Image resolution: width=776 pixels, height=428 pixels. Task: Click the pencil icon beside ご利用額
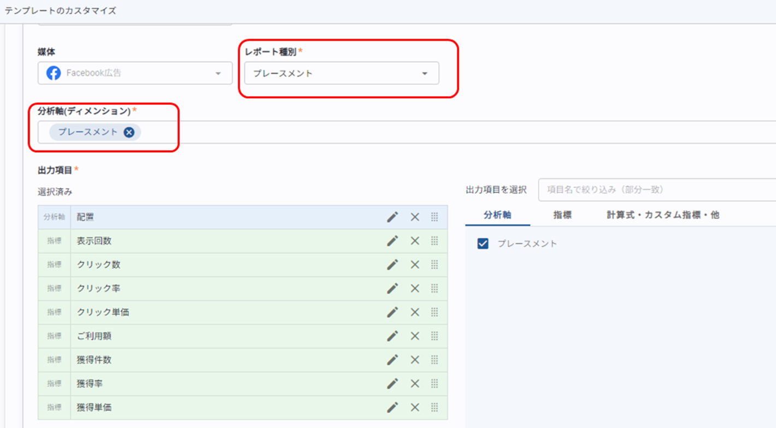coord(392,336)
